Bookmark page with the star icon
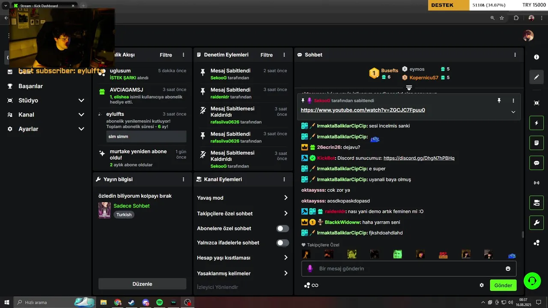Viewport: 548px width, 308px height. tap(502, 18)
